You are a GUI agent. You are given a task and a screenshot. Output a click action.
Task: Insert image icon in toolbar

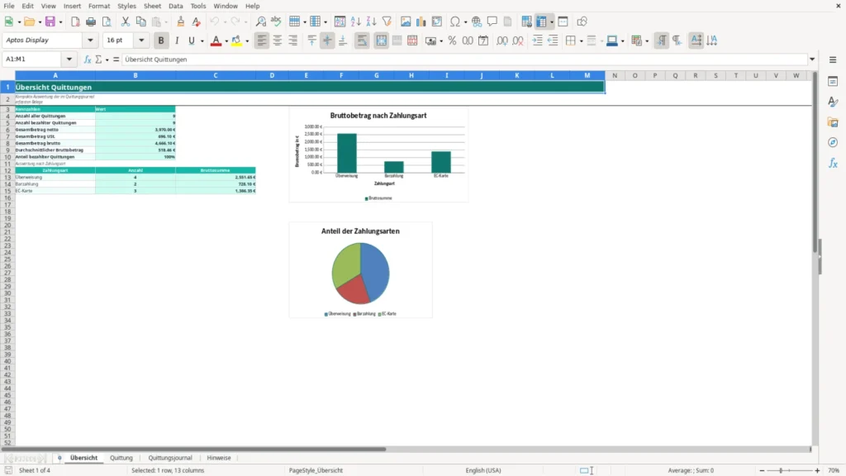(406, 21)
